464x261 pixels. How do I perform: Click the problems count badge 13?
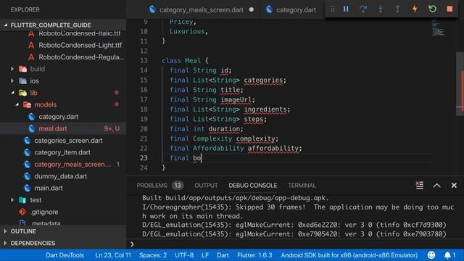178,186
